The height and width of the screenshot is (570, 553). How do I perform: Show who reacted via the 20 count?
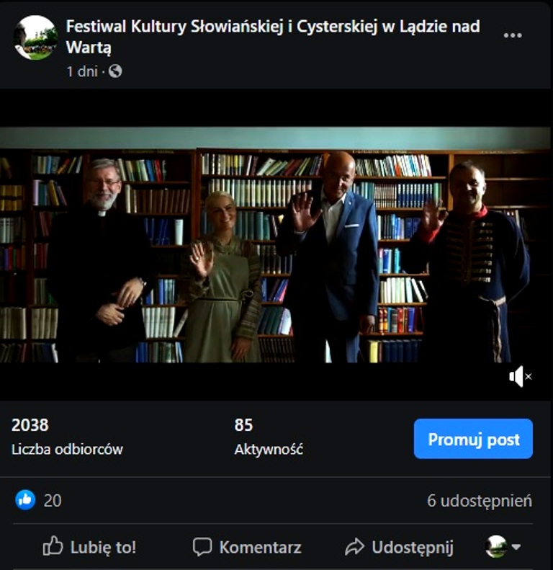[53, 501]
